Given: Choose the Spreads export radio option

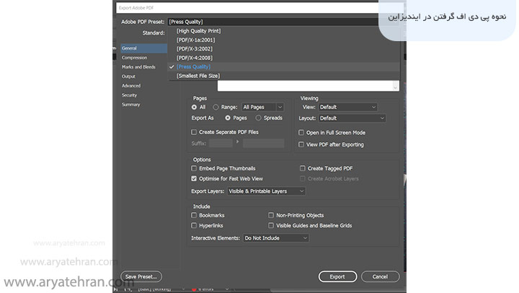Looking at the screenshot, I should click(x=259, y=118).
